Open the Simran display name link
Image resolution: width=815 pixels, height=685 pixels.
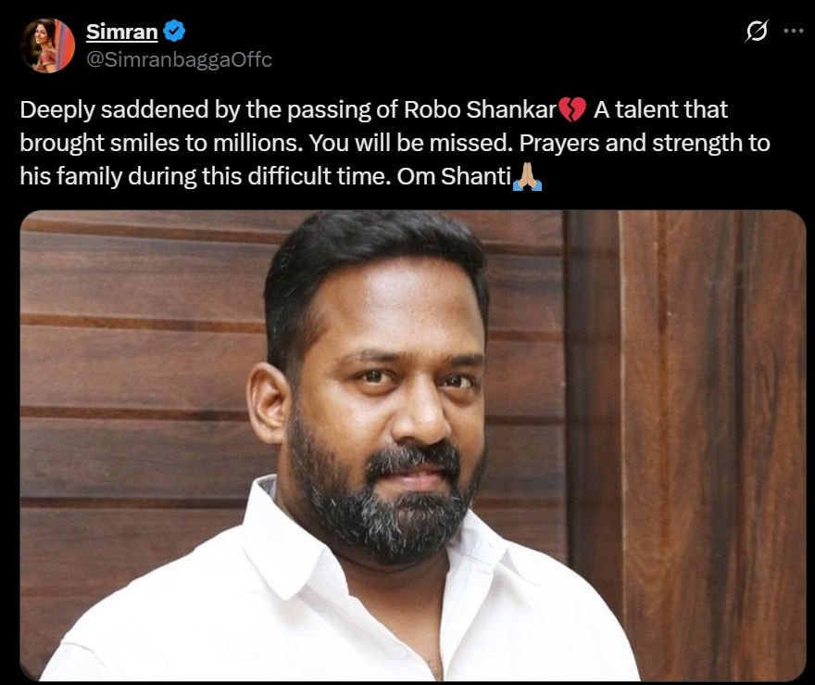121,32
